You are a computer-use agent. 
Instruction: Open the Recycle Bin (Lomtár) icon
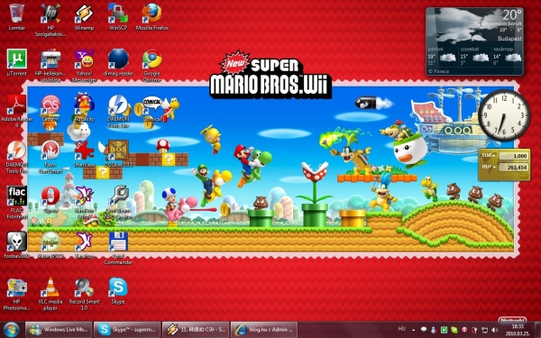pyautogui.click(x=16, y=16)
